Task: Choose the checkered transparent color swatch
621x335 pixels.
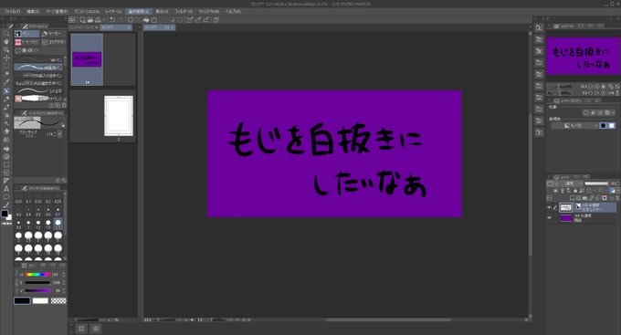Action: click(58, 300)
